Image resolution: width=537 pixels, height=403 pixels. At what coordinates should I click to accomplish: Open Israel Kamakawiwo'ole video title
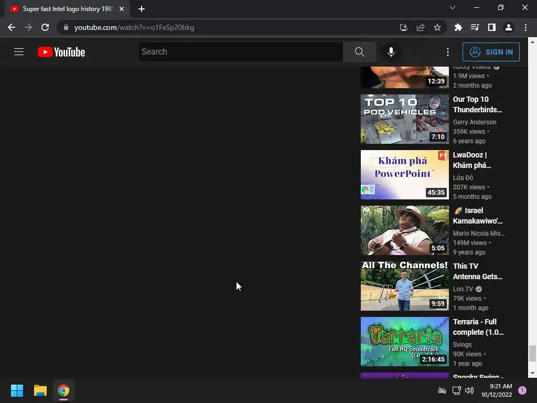point(477,216)
